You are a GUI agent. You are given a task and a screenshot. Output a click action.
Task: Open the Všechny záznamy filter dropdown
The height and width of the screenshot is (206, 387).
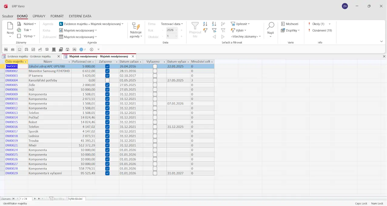click(x=246, y=36)
